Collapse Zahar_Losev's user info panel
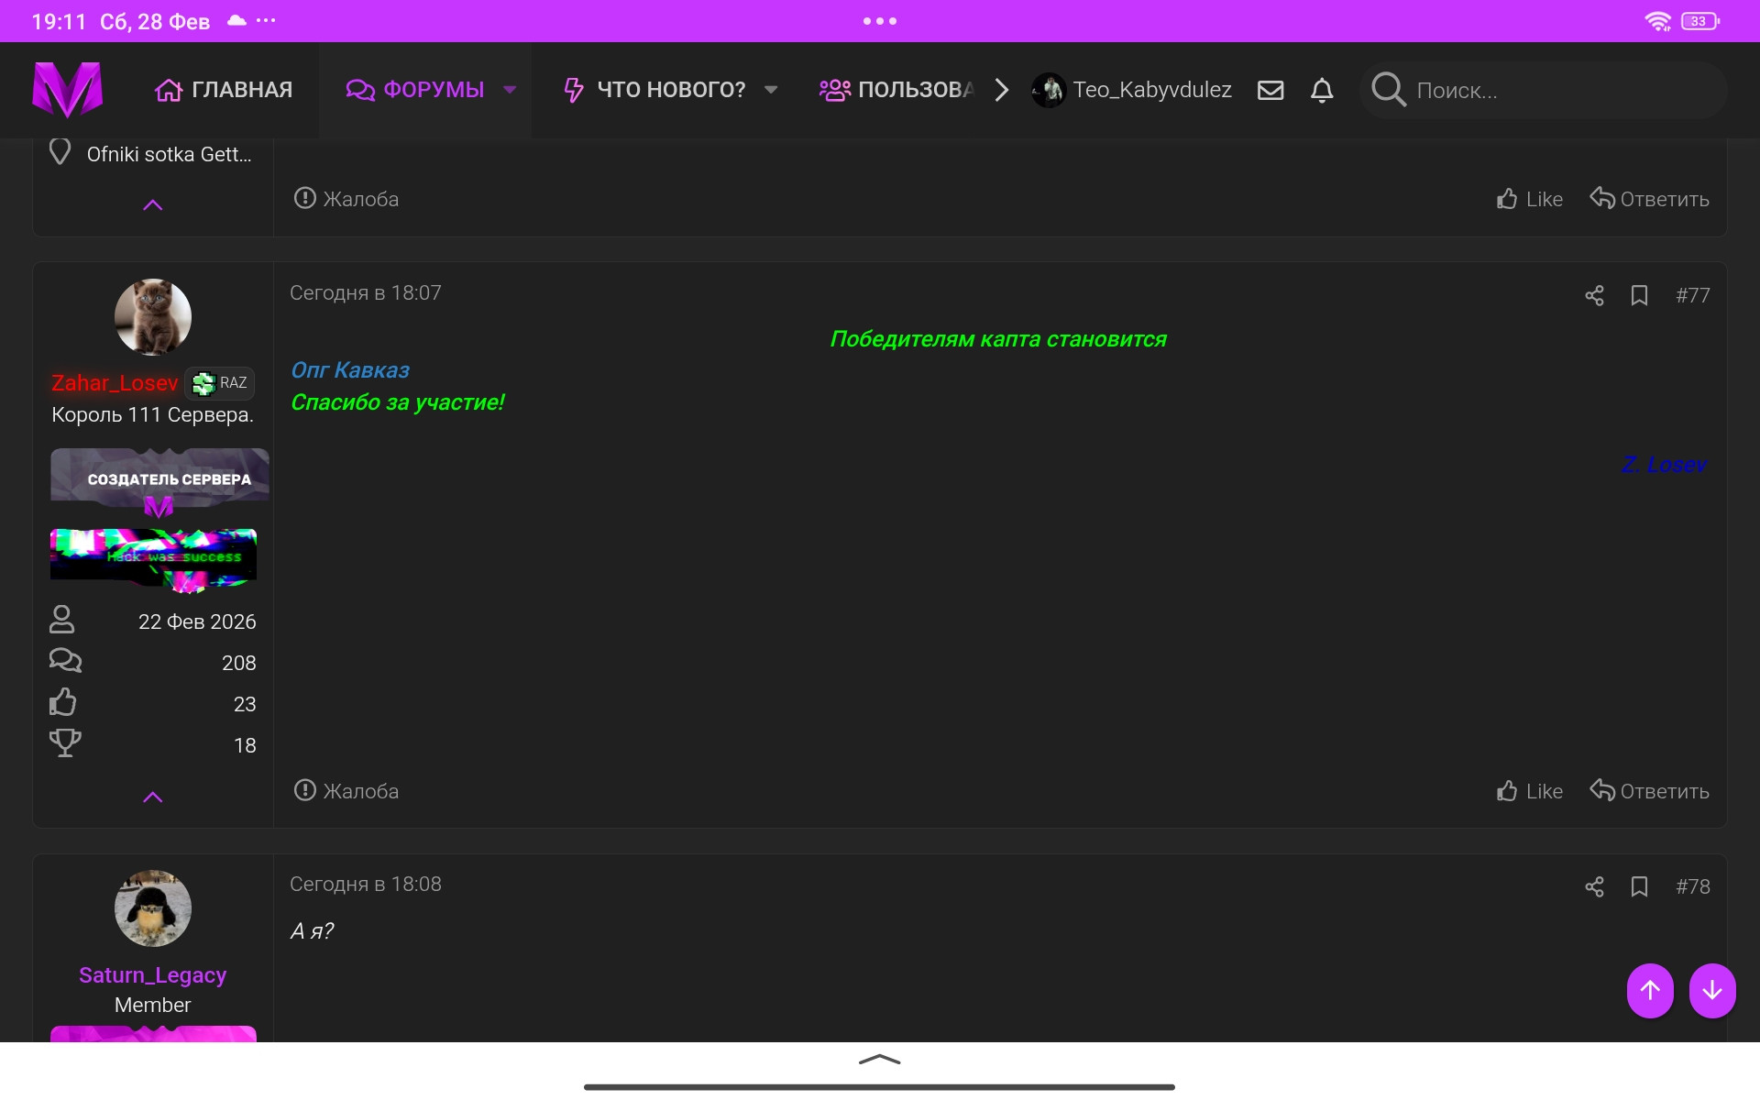The width and height of the screenshot is (1760, 1100). [x=153, y=797]
